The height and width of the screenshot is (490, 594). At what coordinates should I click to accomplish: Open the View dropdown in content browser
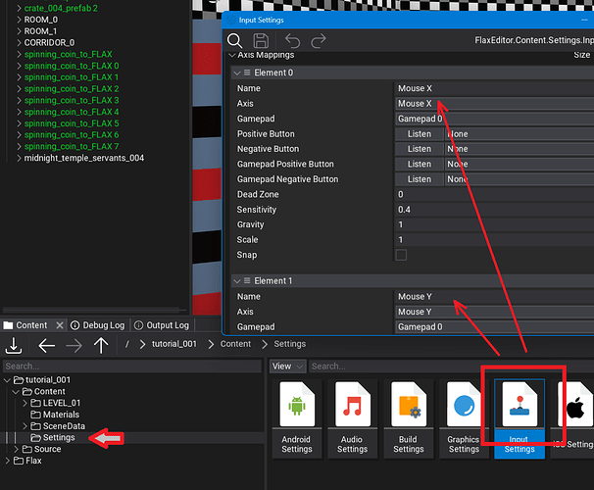[288, 366]
